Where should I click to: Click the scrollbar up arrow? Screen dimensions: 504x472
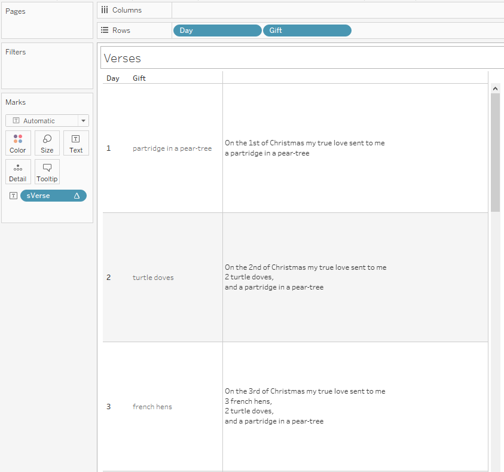point(495,89)
